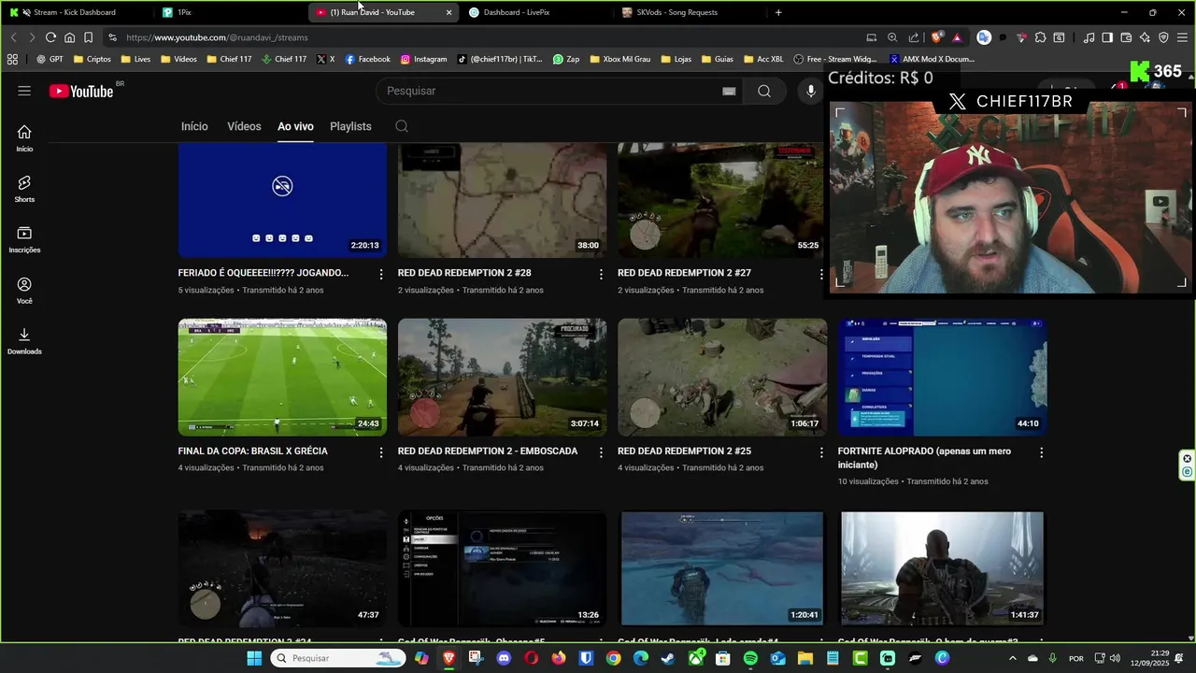Open the browser extensions puzzle icon

point(1040,37)
